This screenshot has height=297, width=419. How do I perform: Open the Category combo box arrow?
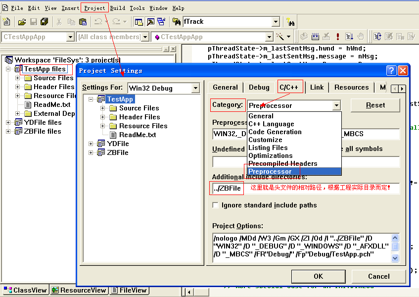click(336, 105)
